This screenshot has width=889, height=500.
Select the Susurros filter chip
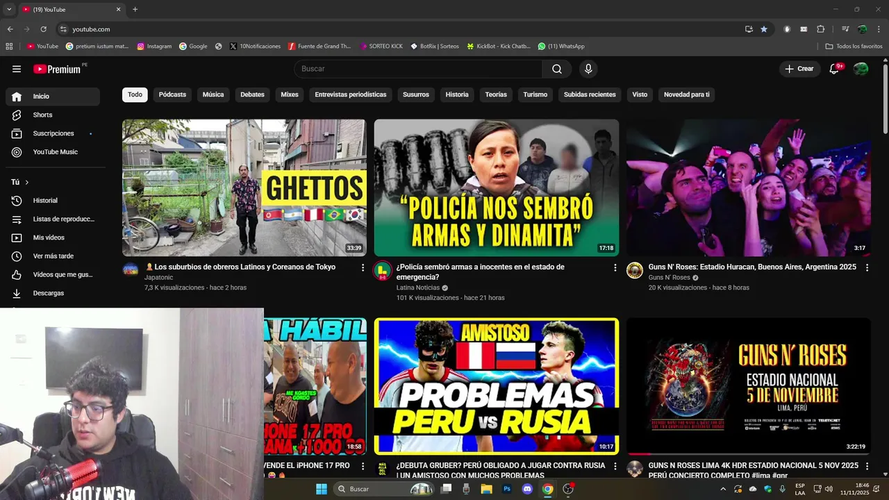click(x=416, y=94)
